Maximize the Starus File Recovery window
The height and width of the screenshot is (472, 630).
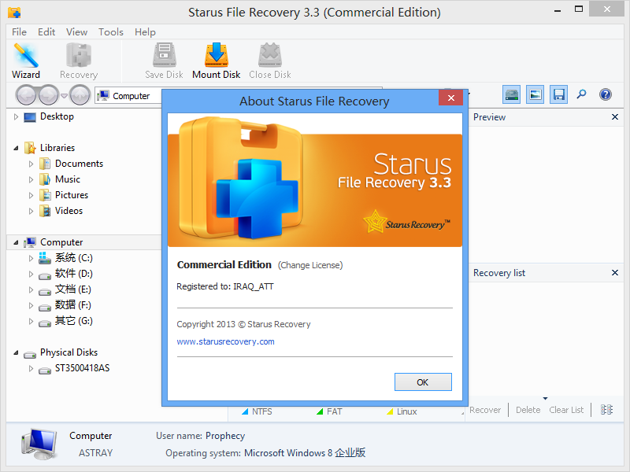[579, 9]
